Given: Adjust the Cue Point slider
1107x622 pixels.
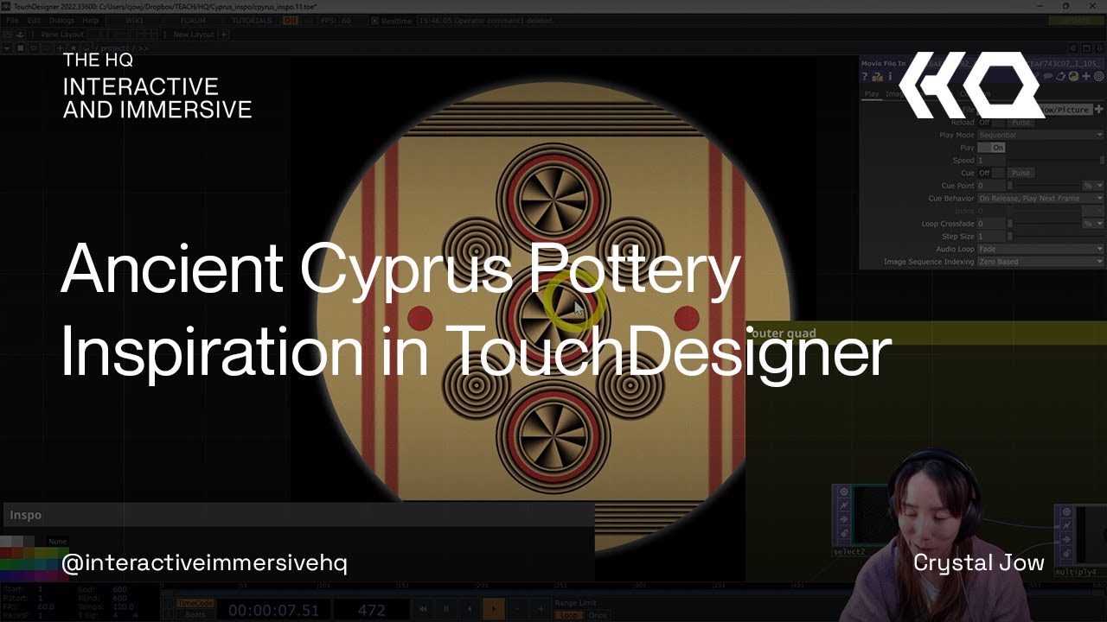Looking at the screenshot, I should click(x=1044, y=186).
